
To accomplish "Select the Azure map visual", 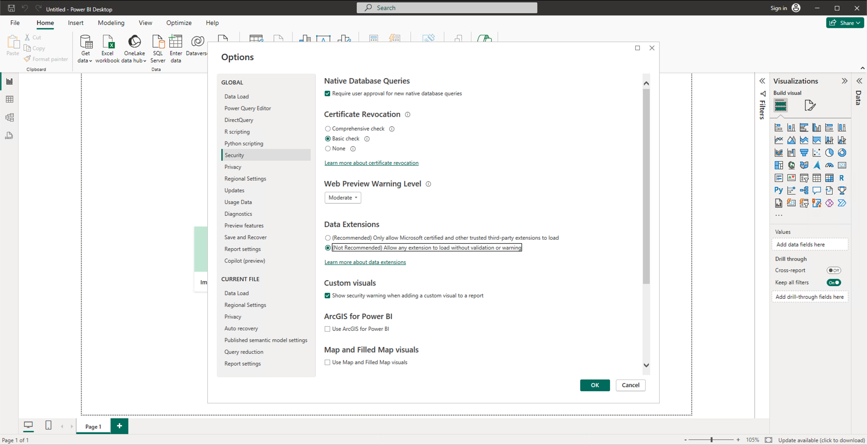I will click(816, 166).
